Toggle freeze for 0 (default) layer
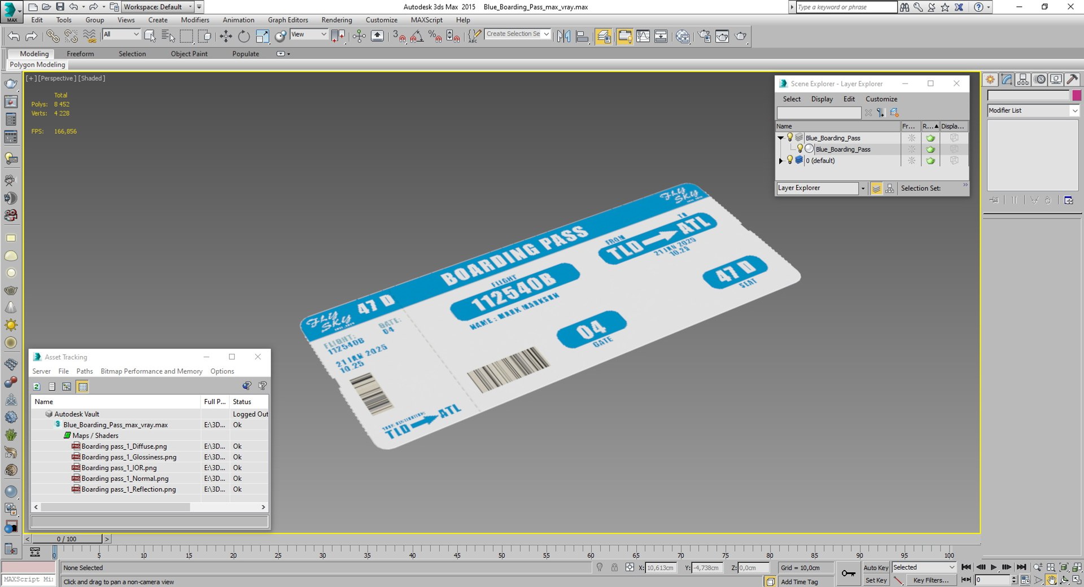Screen dimensions: 1084x587 (x=911, y=161)
